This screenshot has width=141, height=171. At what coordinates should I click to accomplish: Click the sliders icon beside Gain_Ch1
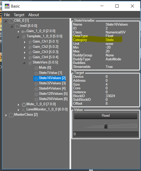pos(30,42)
